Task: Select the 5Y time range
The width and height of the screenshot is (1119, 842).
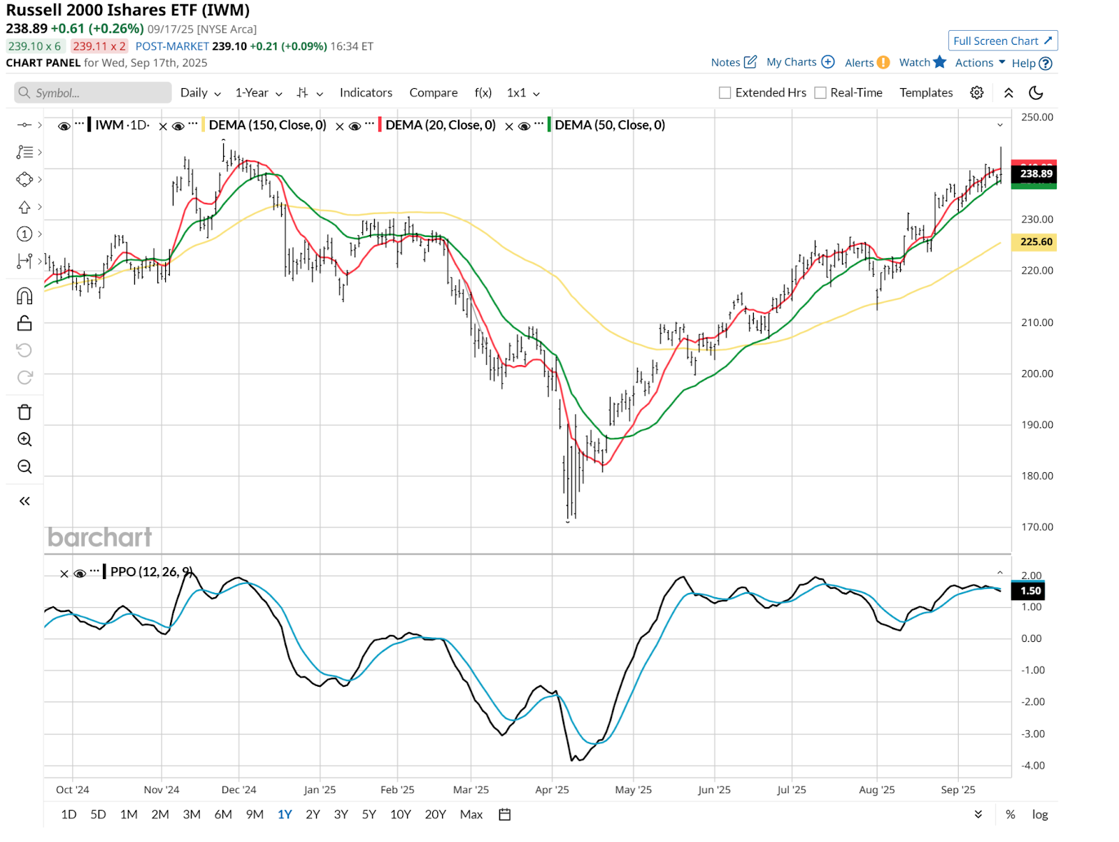Action: click(369, 814)
